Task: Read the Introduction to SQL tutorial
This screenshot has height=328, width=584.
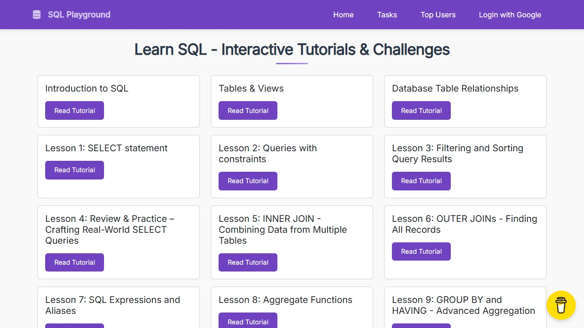Action: tap(74, 110)
